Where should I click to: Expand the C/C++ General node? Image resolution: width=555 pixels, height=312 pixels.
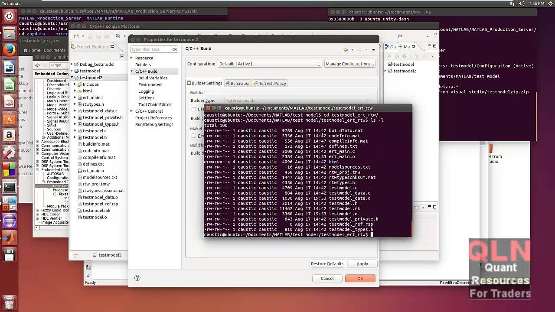pyautogui.click(x=132, y=111)
